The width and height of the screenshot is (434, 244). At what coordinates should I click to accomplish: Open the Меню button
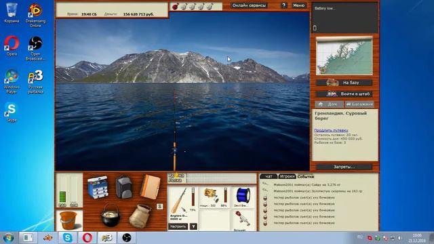tap(298, 5)
